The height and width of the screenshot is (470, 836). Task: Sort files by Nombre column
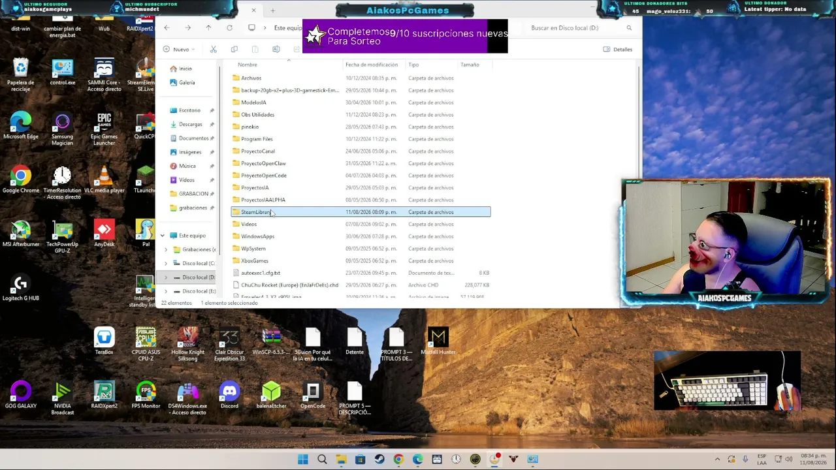click(248, 65)
